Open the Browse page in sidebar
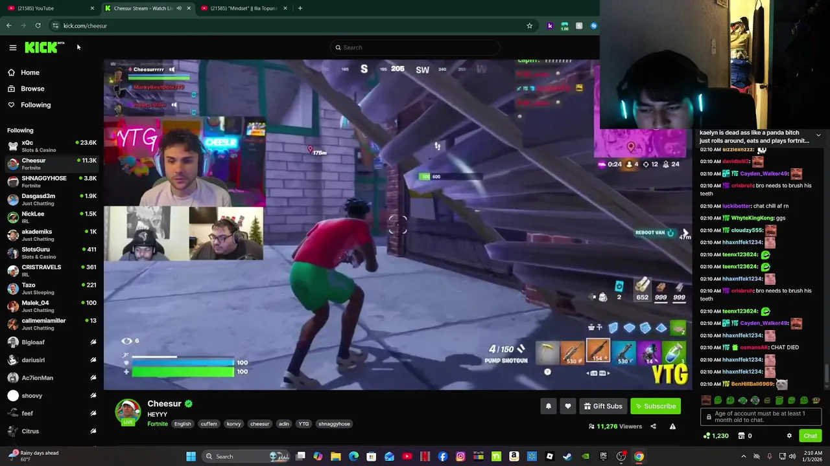 (32, 89)
